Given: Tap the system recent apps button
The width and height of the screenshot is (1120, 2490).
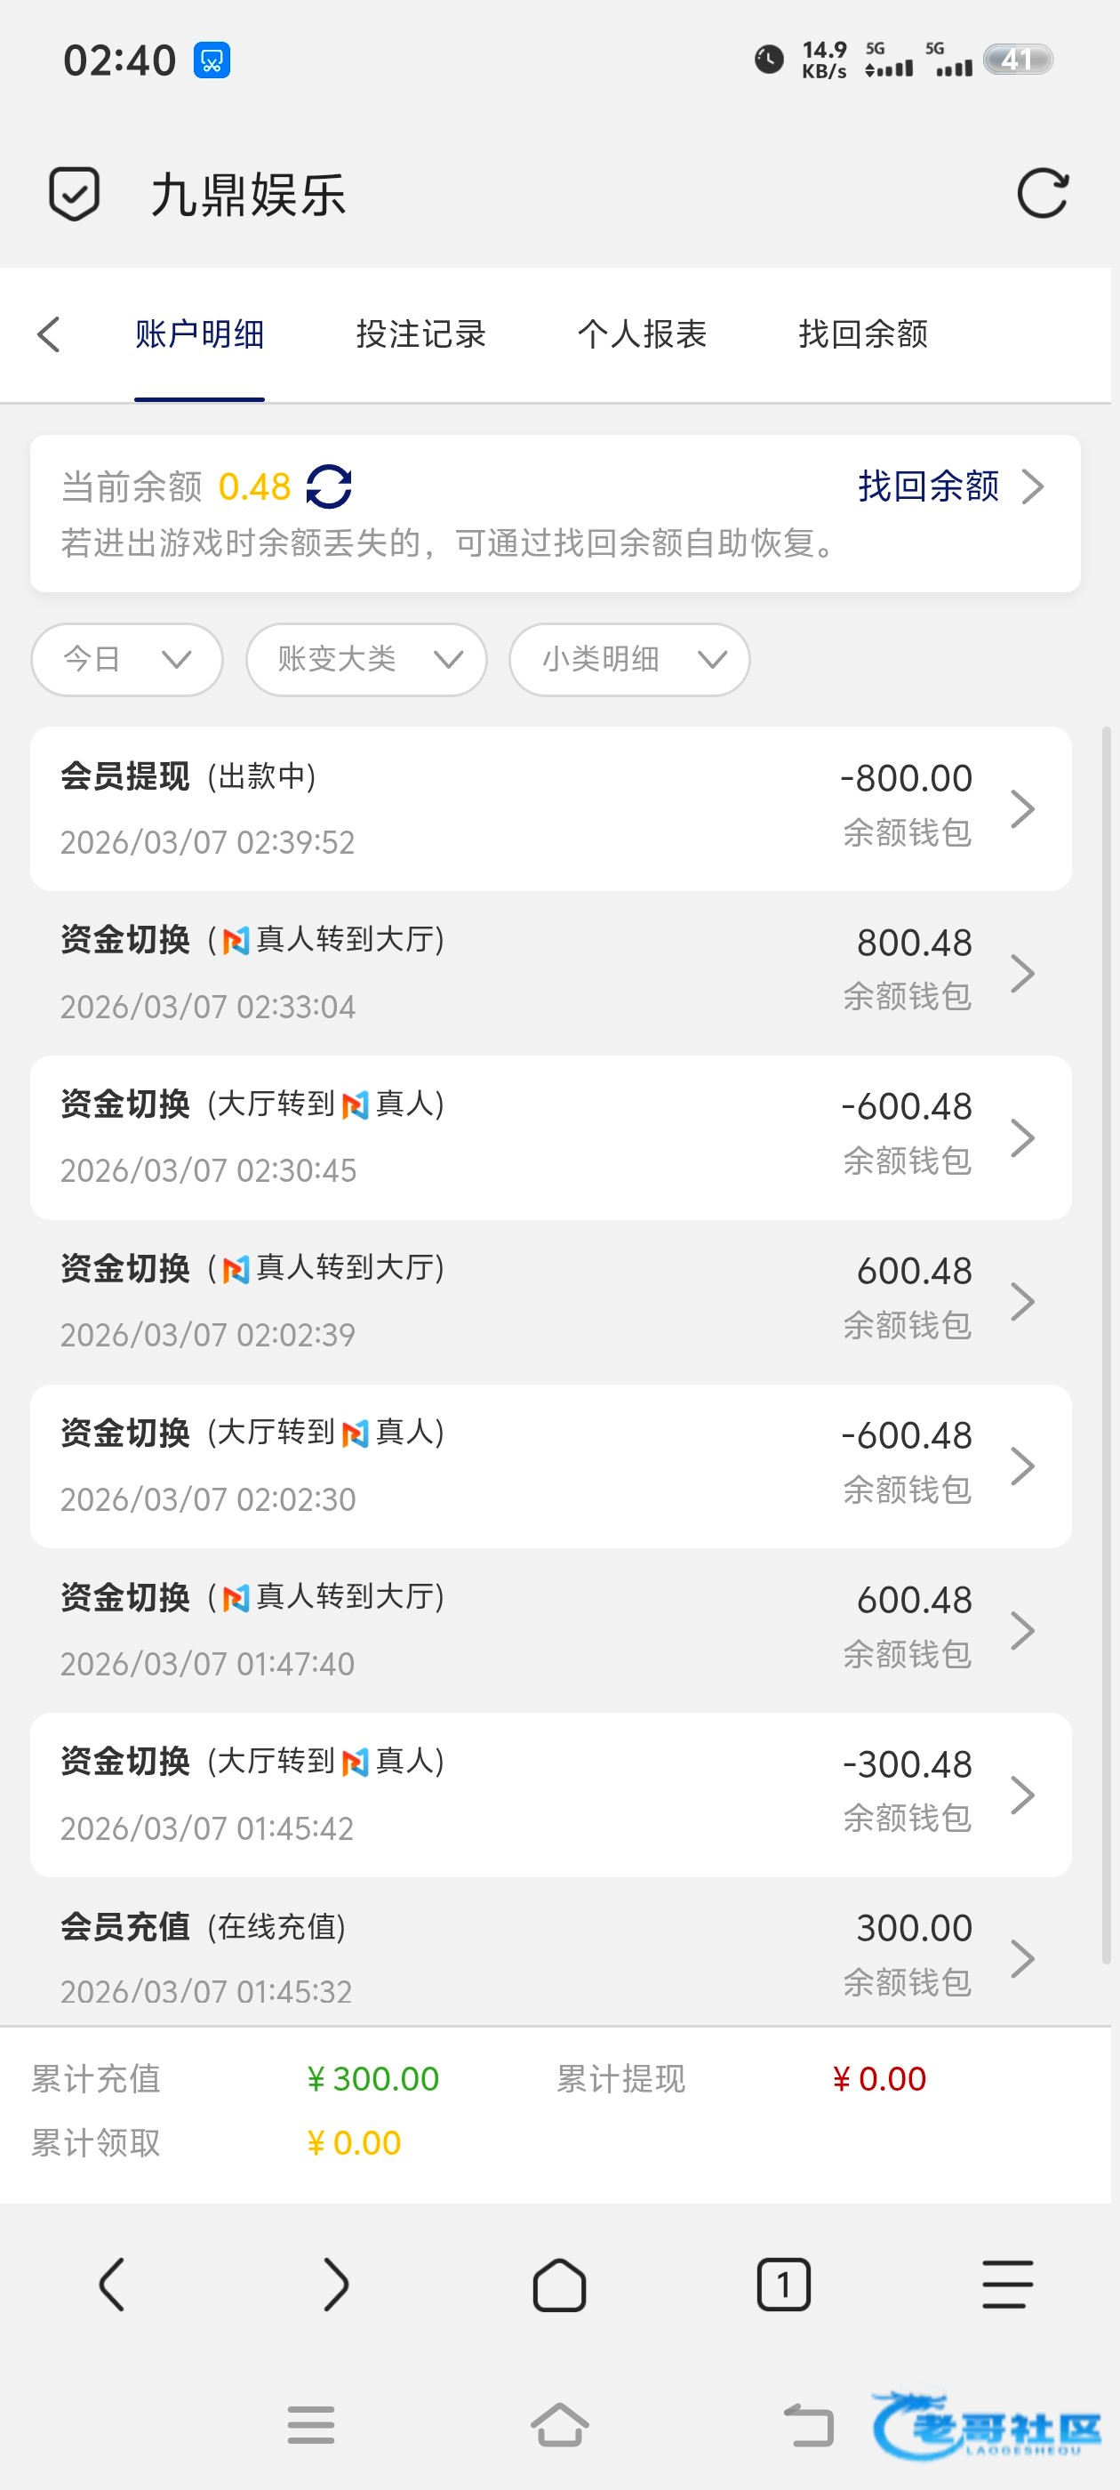Looking at the screenshot, I should [310, 2424].
